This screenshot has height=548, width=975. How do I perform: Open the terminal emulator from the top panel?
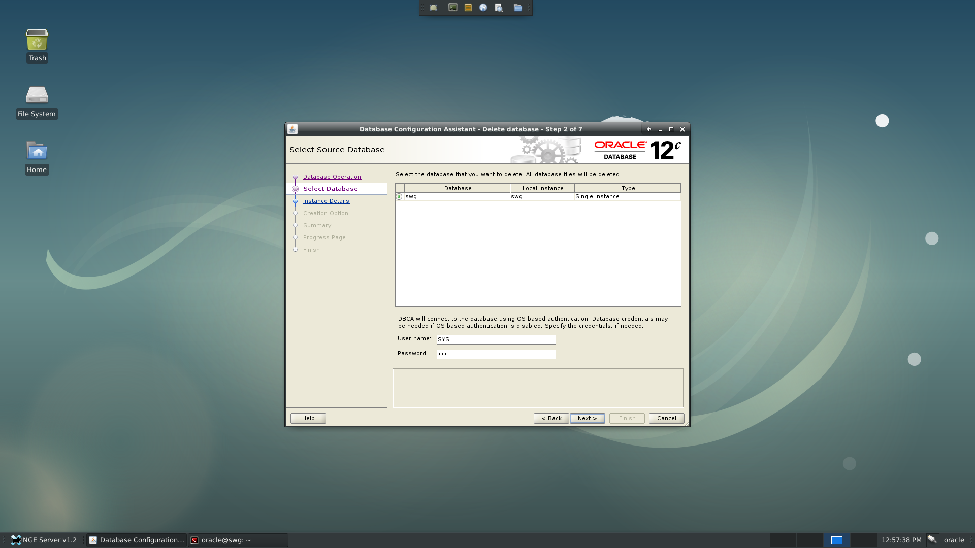click(452, 8)
